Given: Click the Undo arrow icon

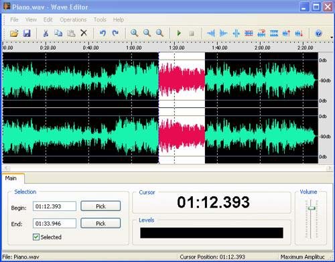Looking at the screenshot, I should click(x=103, y=33).
